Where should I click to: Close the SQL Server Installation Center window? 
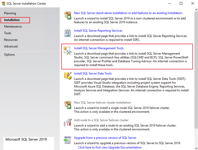pyautogui.click(x=193, y=3)
